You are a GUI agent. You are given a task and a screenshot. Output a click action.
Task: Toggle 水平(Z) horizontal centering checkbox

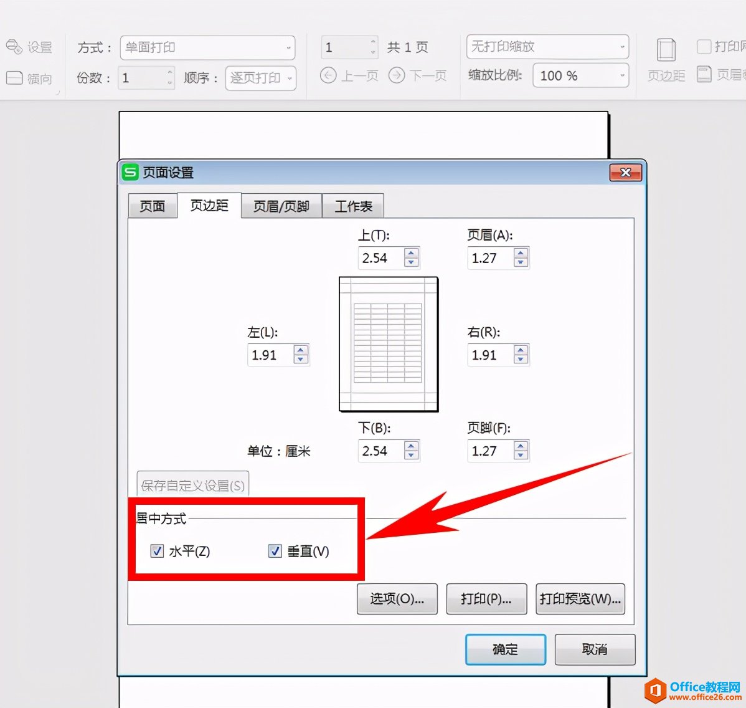pyautogui.click(x=157, y=551)
